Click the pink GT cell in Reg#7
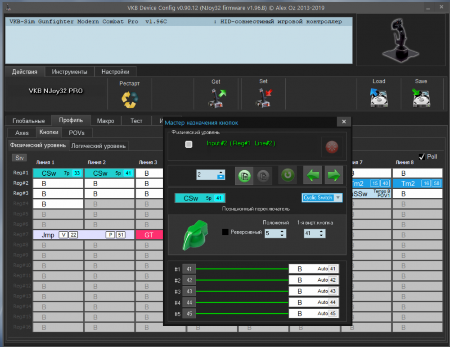 pyautogui.click(x=149, y=235)
